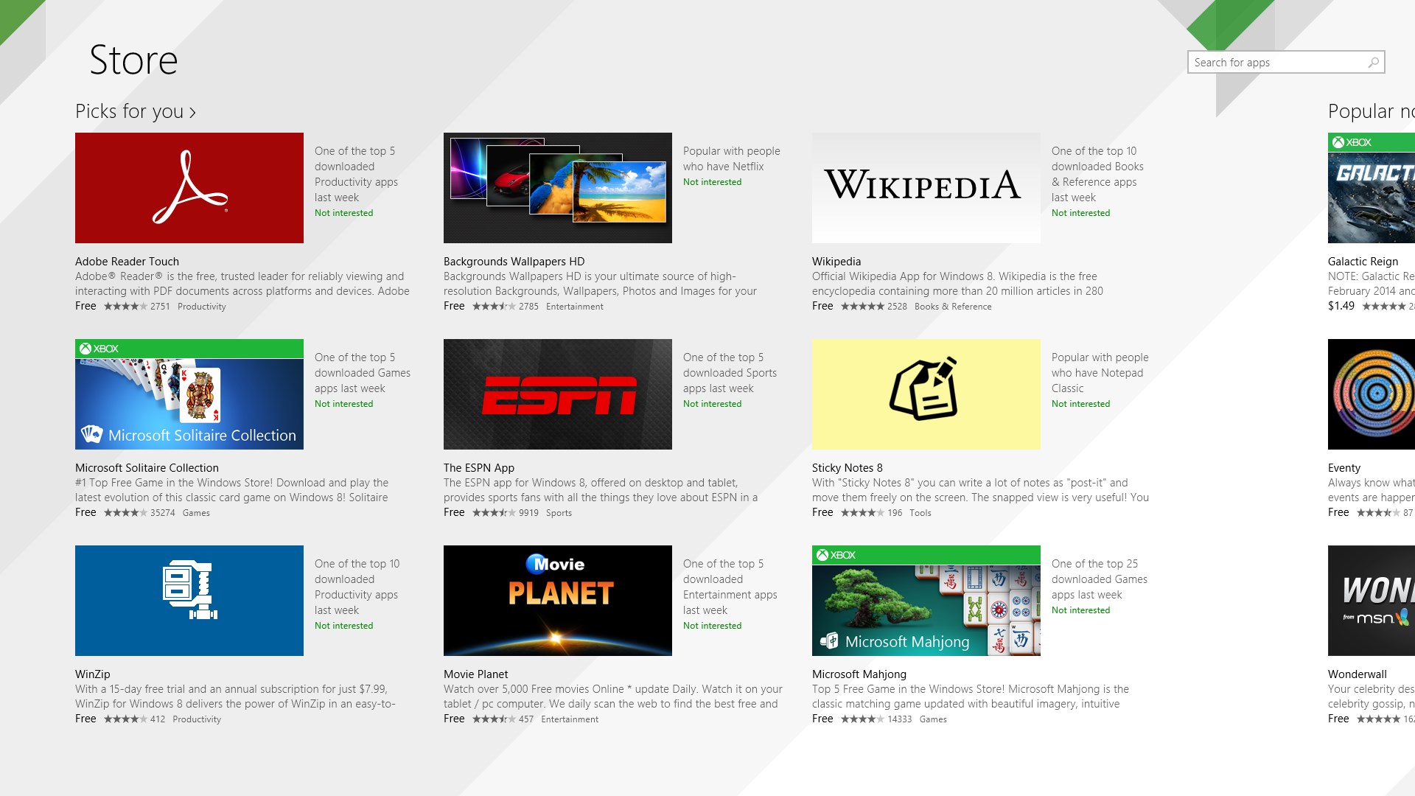1415x796 pixels.
Task: Mark Microsoft Solitaire Collection as Not interested
Action: 343,404
